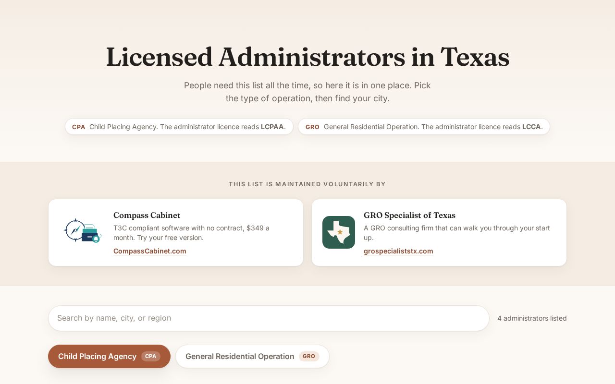
Task: Click the Compass Cabinet card title
Action: [147, 215]
